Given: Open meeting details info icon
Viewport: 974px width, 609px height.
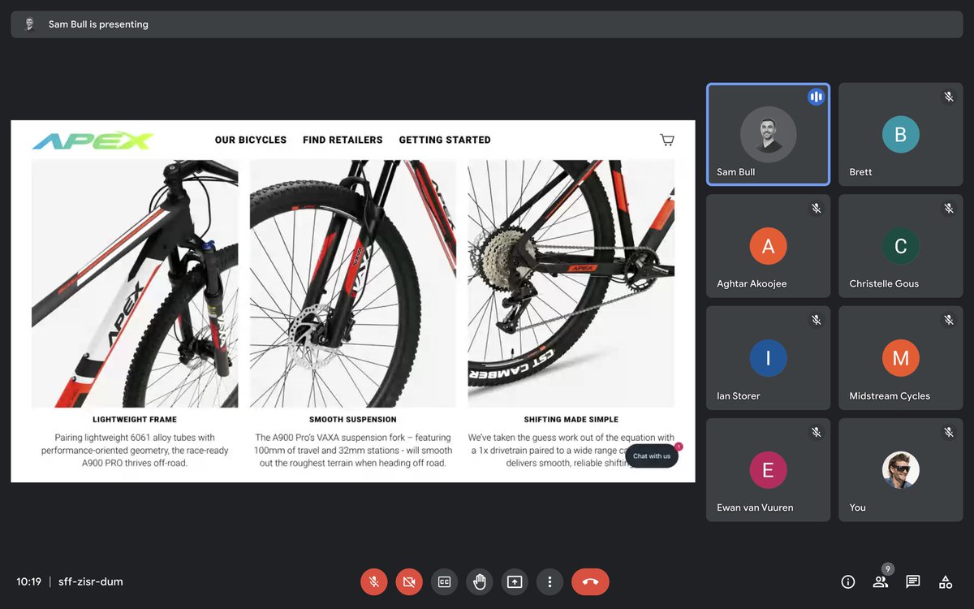Looking at the screenshot, I should [848, 581].
